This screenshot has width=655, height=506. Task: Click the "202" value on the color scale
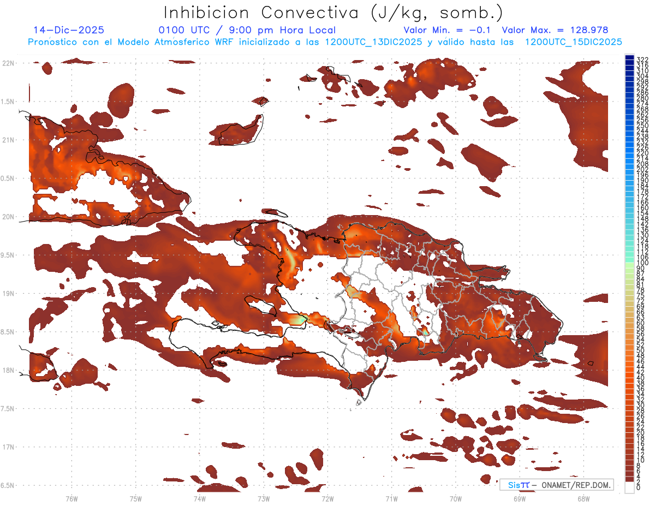click(x=642, y=169)
